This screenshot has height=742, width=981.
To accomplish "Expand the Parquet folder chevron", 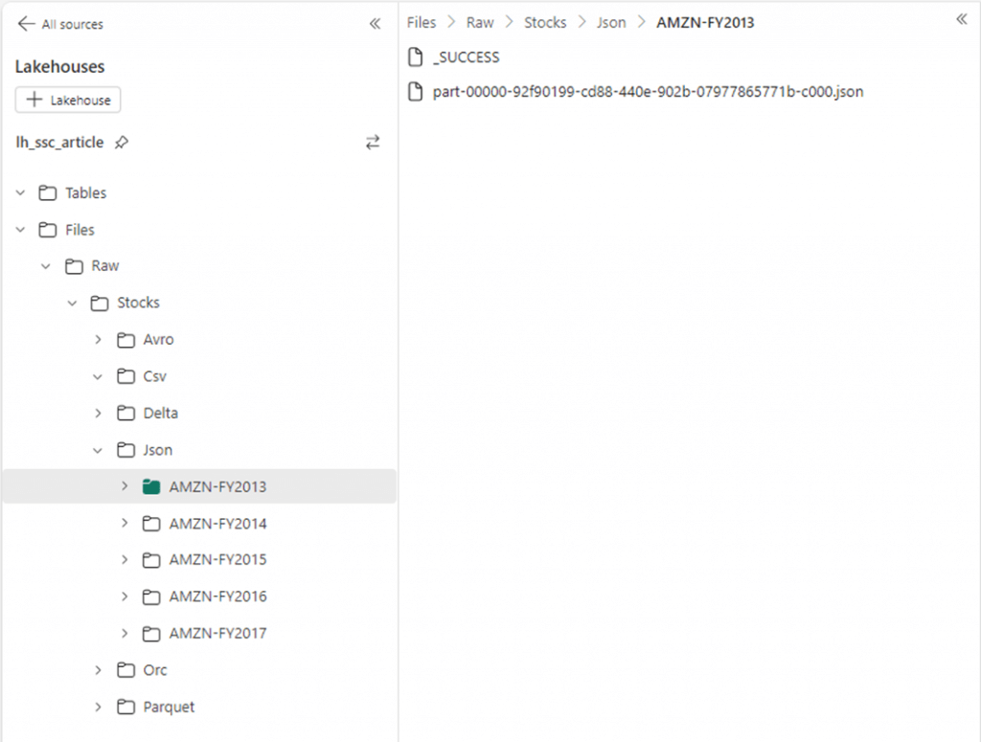I will coord(99,707).
